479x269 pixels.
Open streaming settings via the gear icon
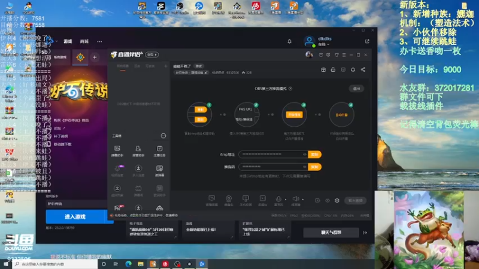tap(337, 200)
